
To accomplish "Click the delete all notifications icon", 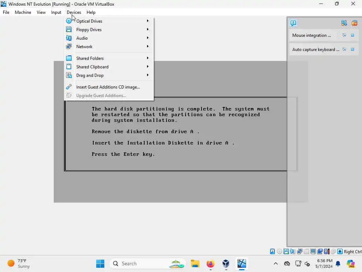I will pyautogui.click(x=355, y=23).
